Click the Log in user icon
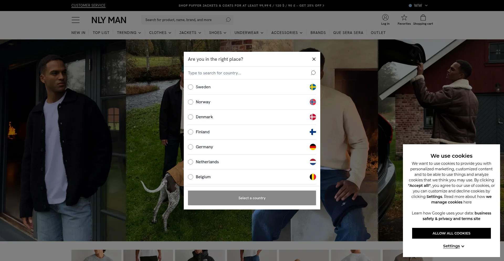 point(385,18)
